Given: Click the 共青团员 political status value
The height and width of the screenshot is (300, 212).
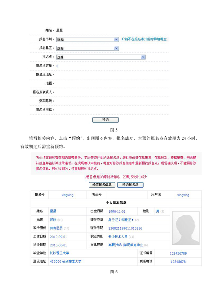Looking at the screenshot, I should pos(56,228).
